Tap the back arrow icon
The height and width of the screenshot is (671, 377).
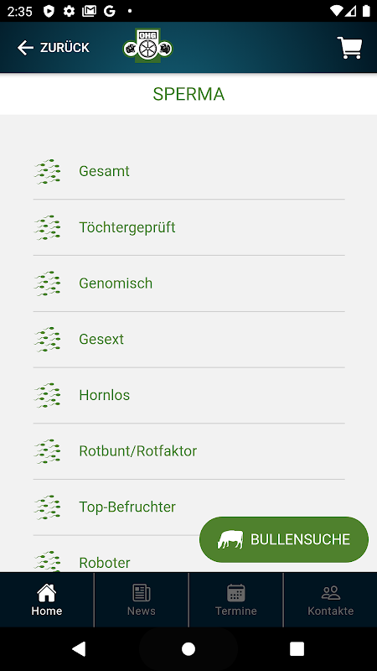(25, 48)
